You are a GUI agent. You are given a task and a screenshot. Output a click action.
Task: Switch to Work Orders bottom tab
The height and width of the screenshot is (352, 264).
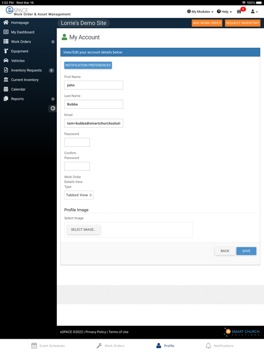click(x=110, y=346)
